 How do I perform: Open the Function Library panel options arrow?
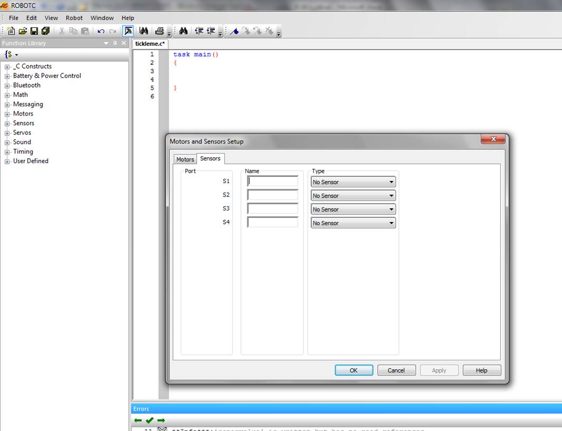[106, 43]
